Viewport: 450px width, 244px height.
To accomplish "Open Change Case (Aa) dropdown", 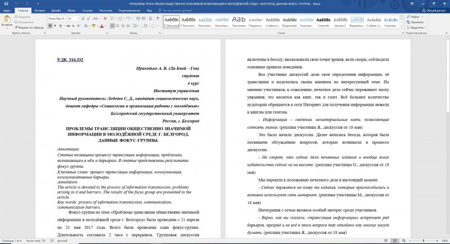I will coord(96,19).
